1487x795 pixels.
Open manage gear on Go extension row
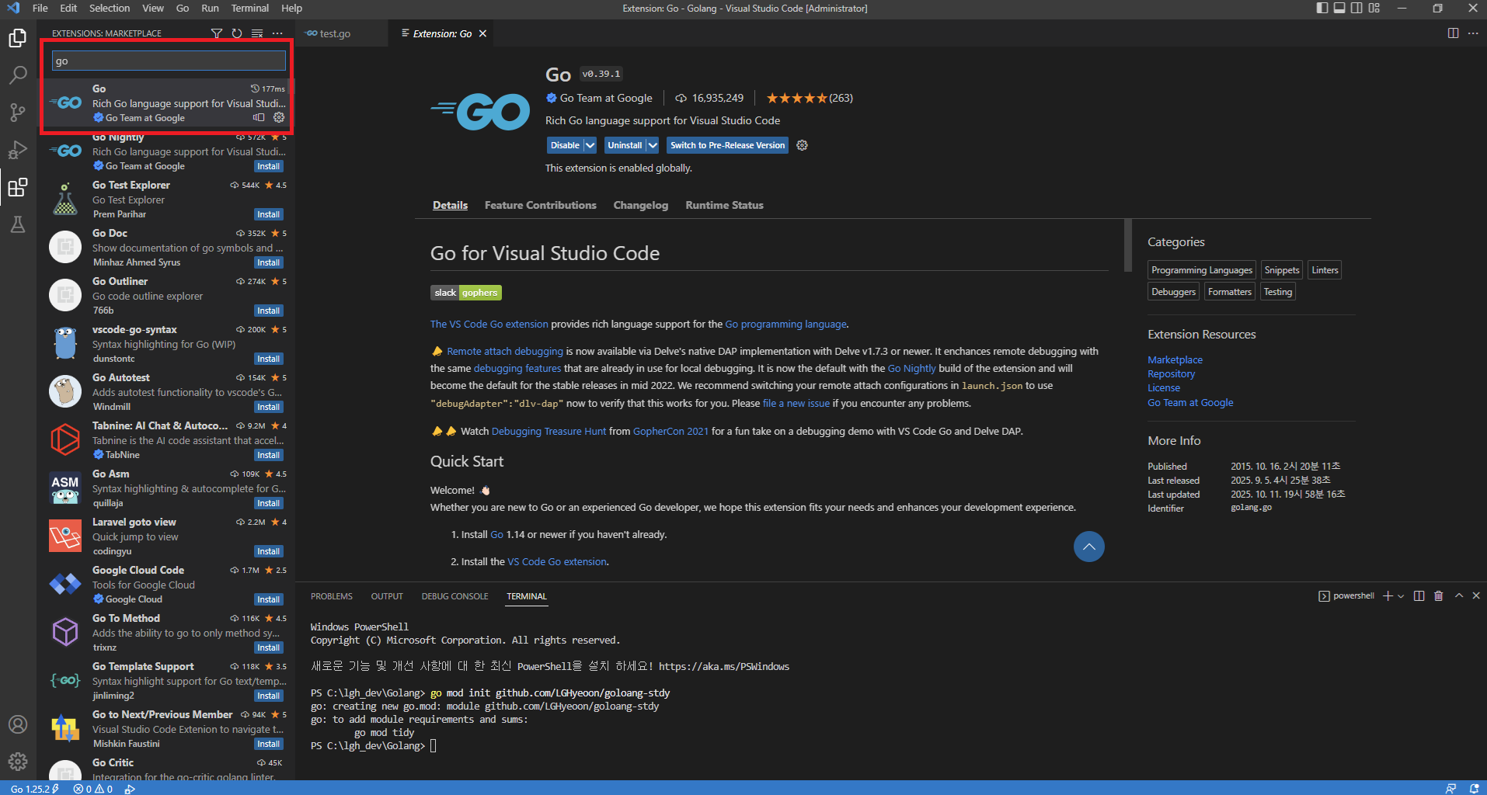point(279,117)
